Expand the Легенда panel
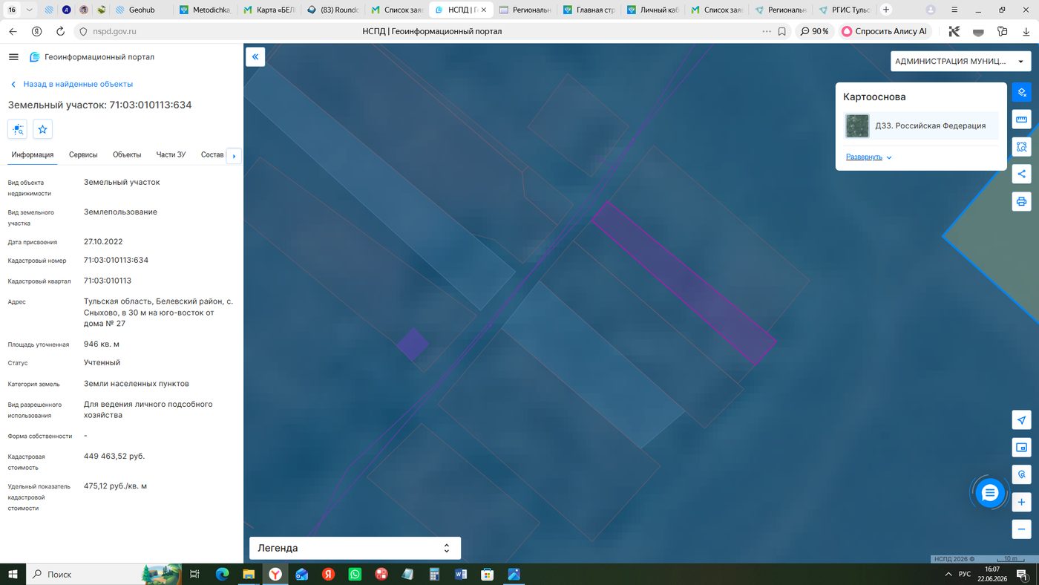 (355, 548)
